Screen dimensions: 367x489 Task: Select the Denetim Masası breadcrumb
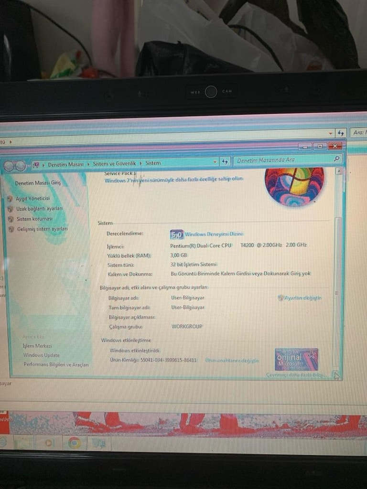pos(65,164)
